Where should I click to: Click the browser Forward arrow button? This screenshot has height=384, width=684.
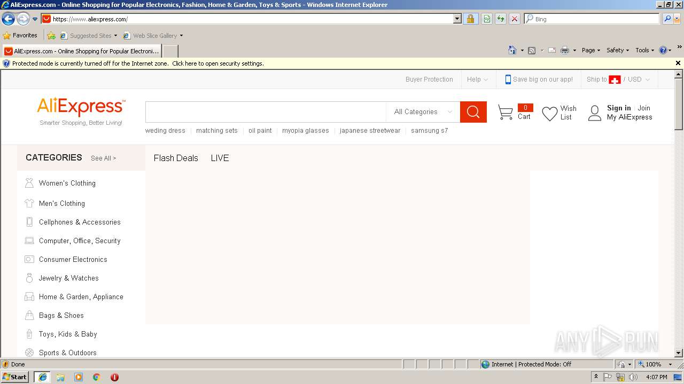click(x=22, y=19)
